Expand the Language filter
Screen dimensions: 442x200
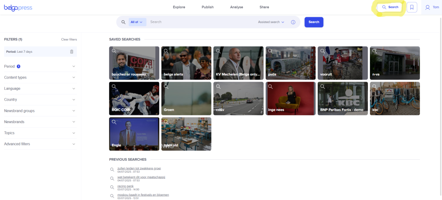(x=40, y=89)
